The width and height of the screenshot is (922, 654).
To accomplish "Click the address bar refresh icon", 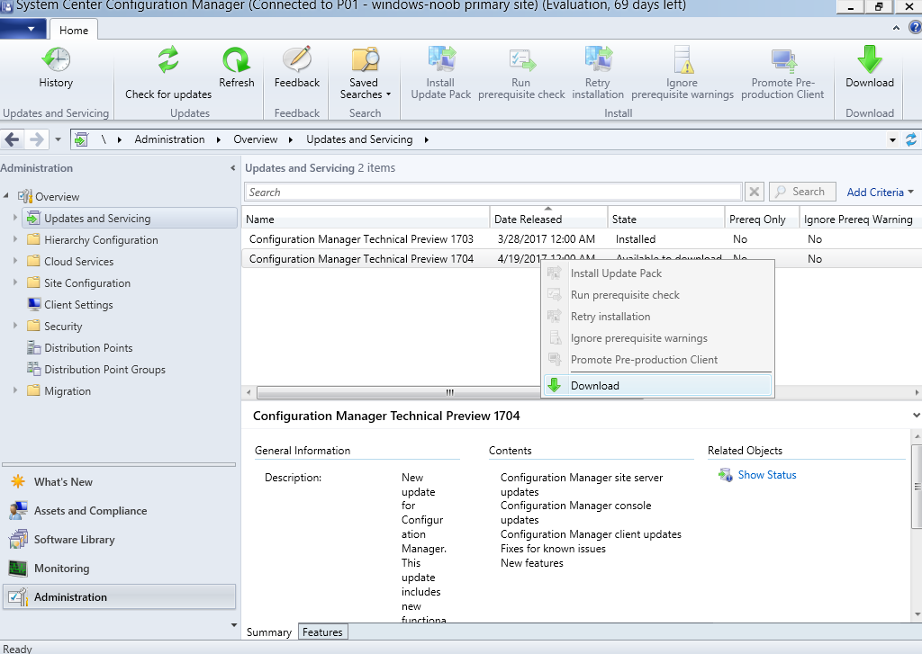I will [911, 139].
